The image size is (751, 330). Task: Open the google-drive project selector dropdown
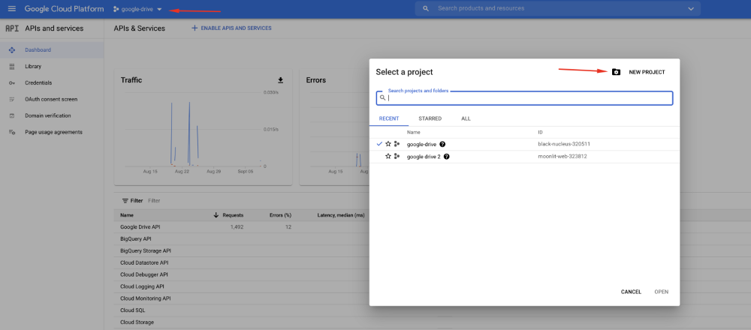[x=138, y=9]
